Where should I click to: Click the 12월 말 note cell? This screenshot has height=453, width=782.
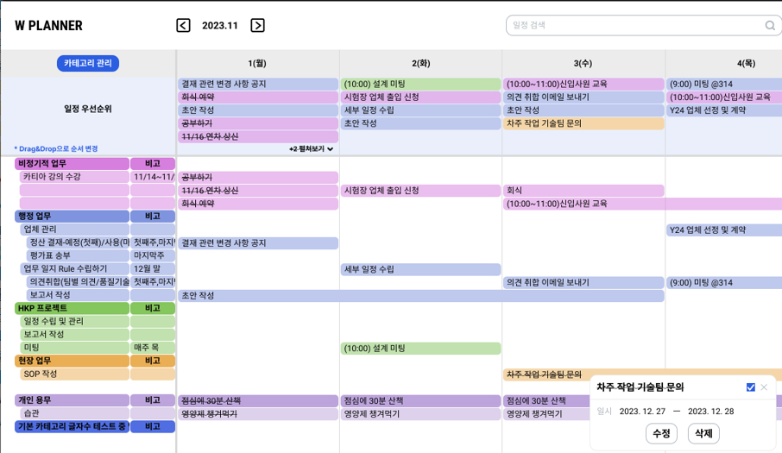153,269
